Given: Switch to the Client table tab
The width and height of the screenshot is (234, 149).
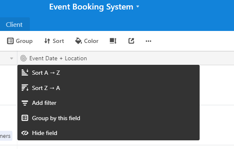Looking at the screenshot, I should [x=14, y=24].
